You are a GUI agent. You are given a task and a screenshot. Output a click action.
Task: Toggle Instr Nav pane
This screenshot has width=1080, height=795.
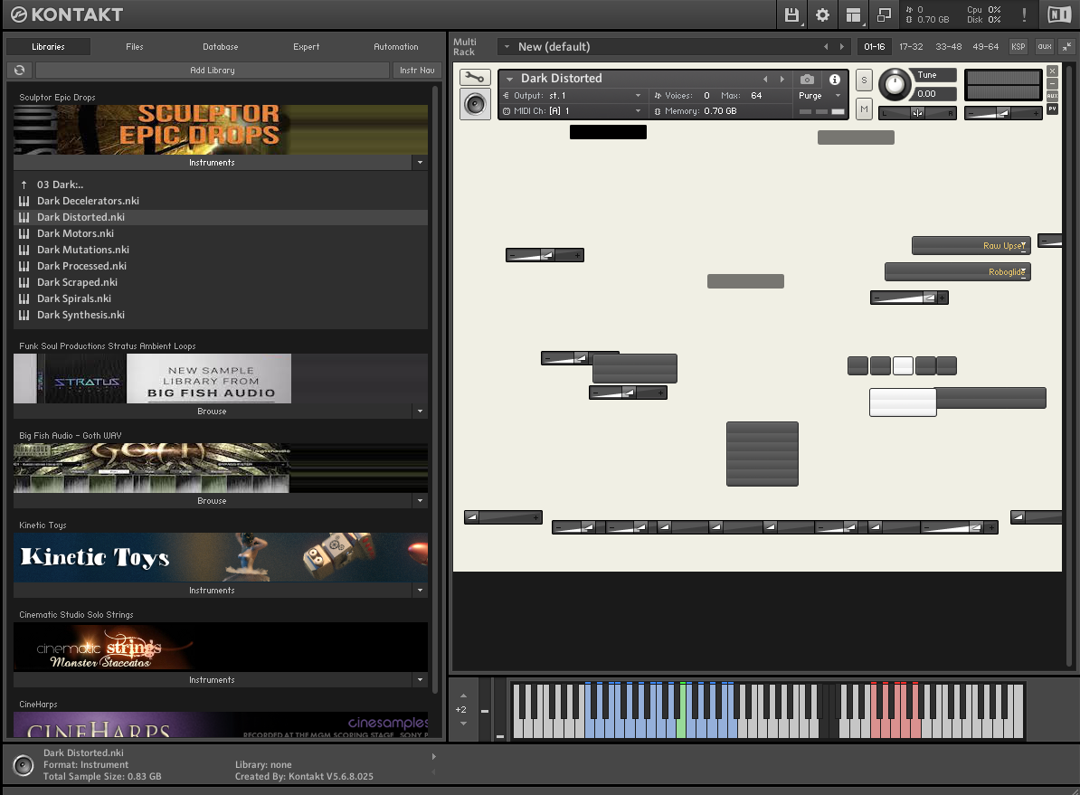point(417,71)
